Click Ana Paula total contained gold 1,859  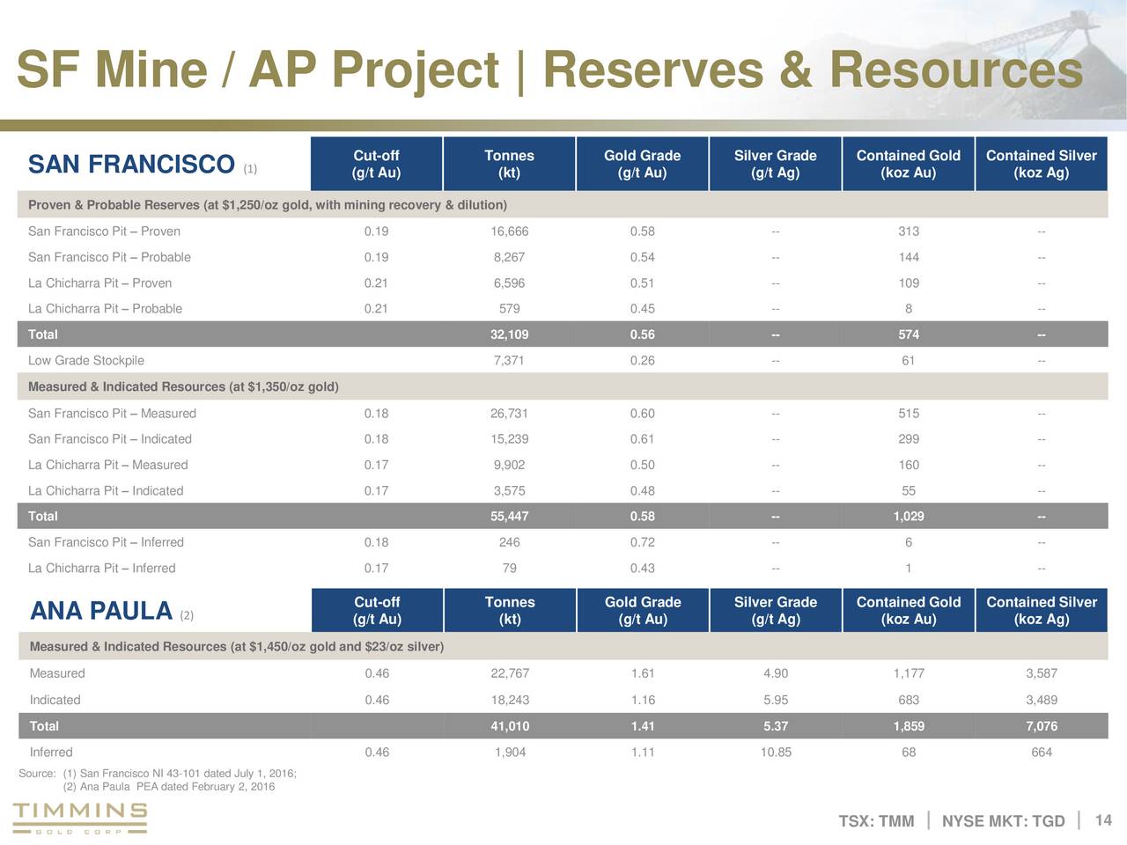909,726
